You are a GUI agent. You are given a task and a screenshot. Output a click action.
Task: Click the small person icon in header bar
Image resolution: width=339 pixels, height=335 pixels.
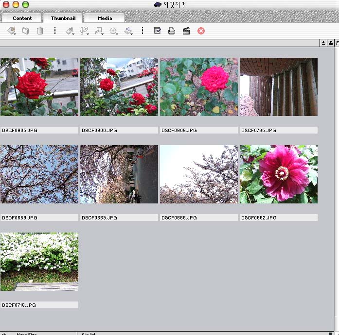click(323, 43)
